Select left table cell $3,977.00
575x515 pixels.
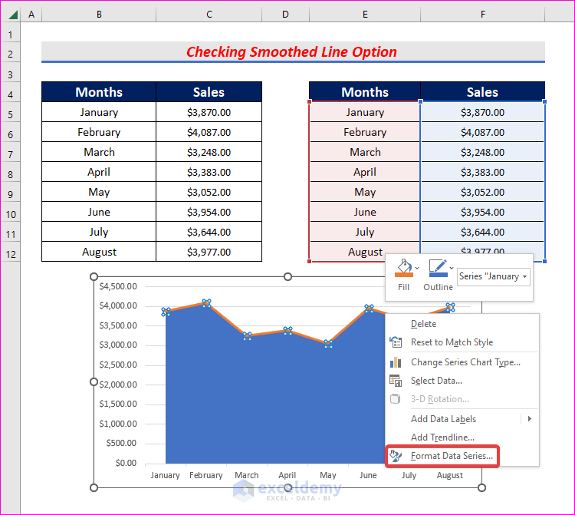point(209,252)
